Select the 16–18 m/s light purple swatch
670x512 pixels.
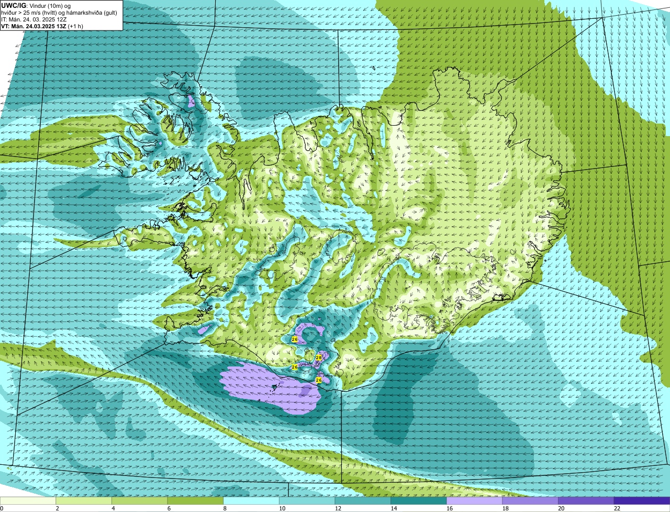(474, 501)
